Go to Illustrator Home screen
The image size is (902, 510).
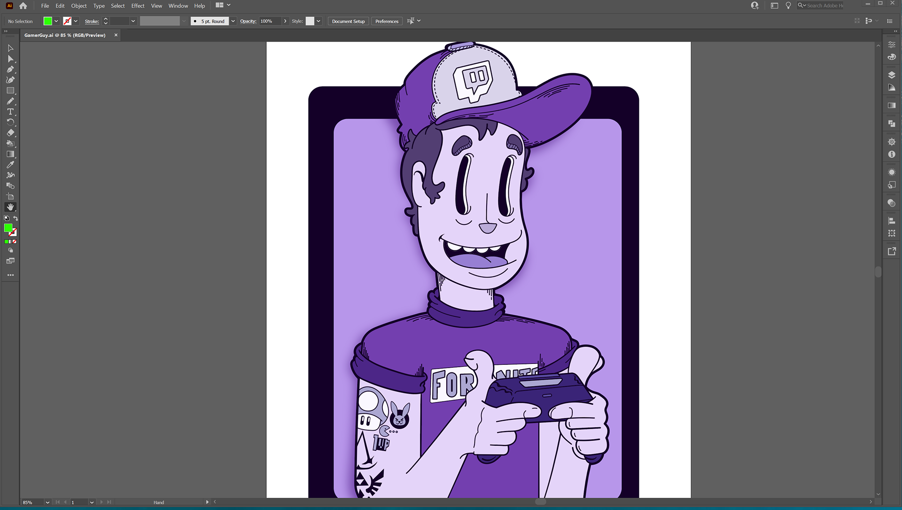pos(23,6)
